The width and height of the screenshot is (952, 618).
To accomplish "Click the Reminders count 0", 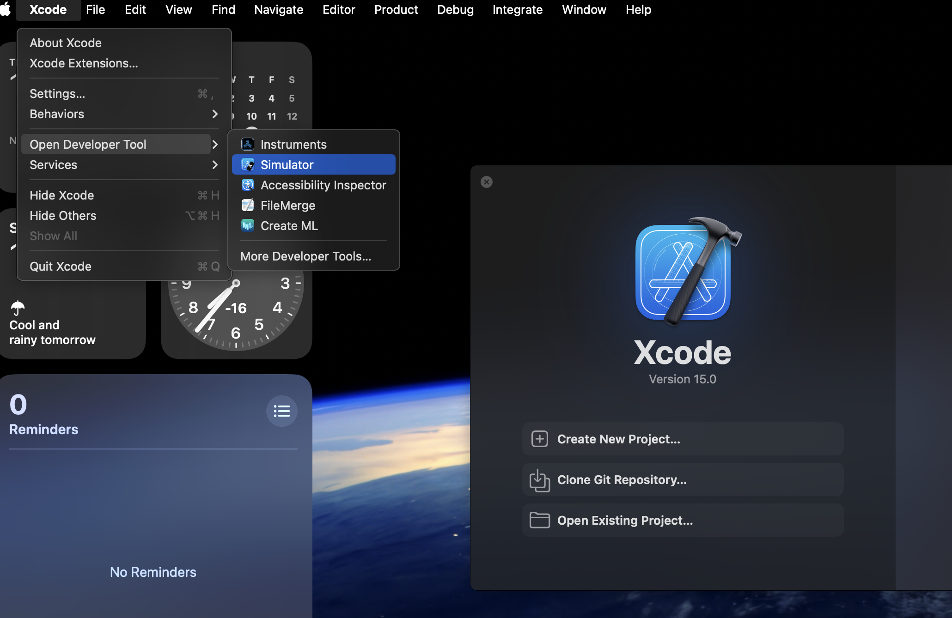I will click(18, 404).
